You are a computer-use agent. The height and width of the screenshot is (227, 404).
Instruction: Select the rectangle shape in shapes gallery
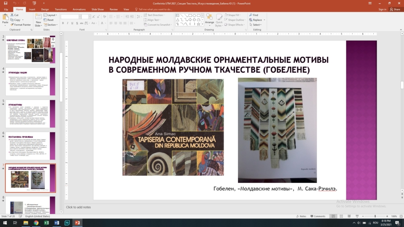click(x=190, y=15)
